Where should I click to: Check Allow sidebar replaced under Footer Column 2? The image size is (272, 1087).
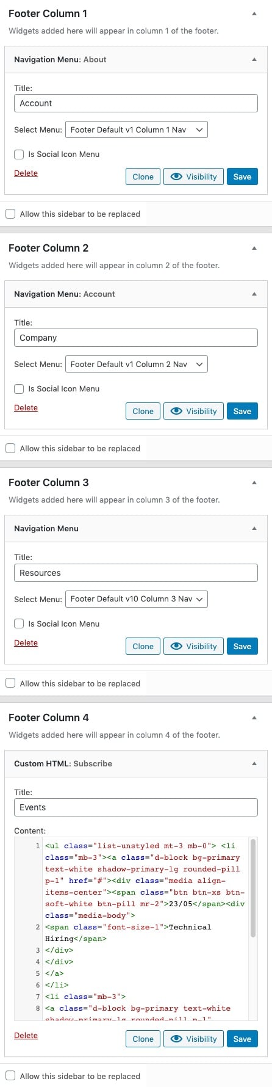10,448
